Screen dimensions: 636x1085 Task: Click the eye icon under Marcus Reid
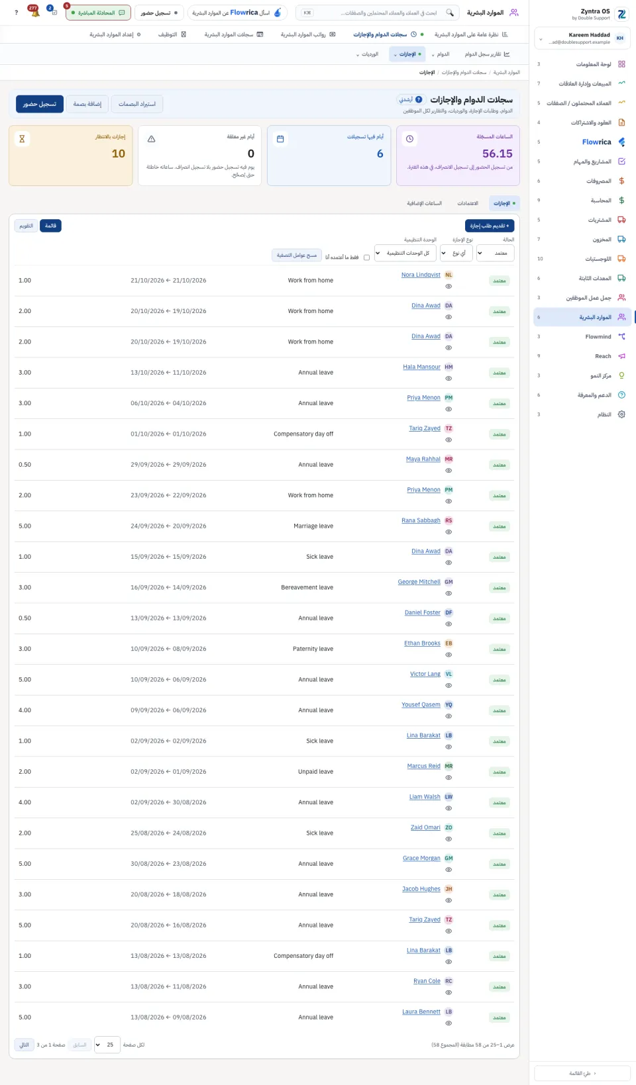pos(449,778)
